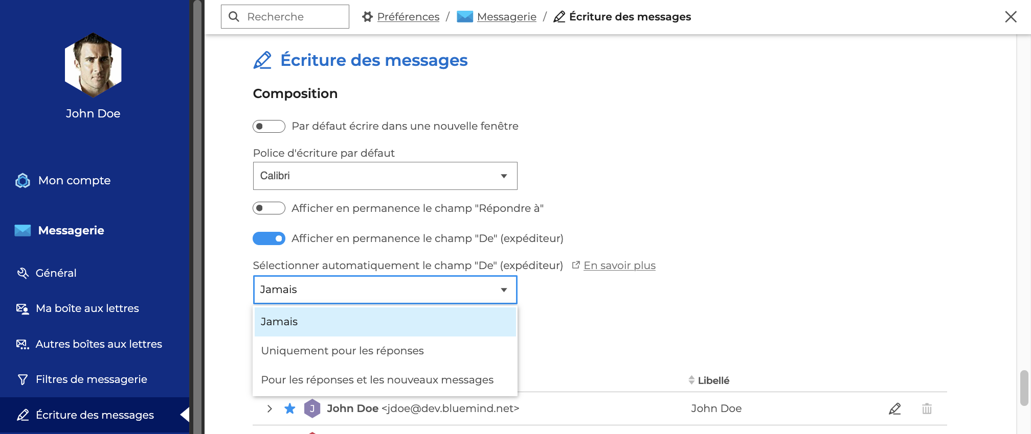
Task: Click the blue star default identity icon
Action: pos(290,408)
